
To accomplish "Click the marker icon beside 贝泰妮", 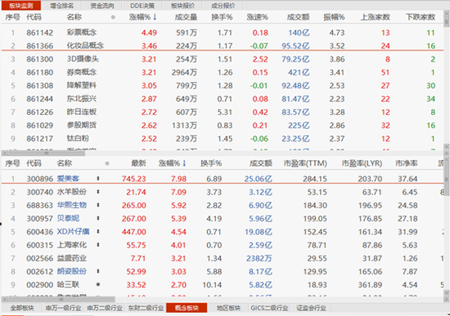I will tap(98, 218).
